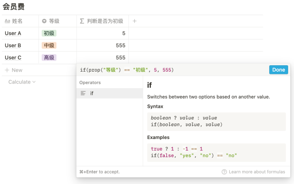Select the User C name cell
The width and height of the screenshot is (294, 184).
point(13,58)
